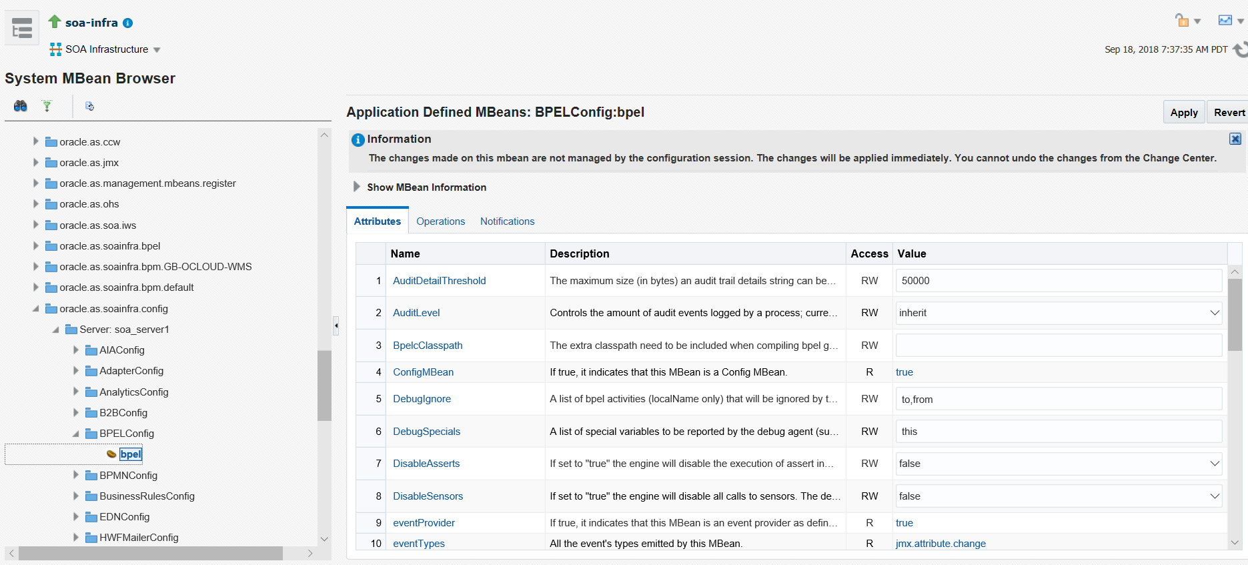Click the SOA Infrastructure menu icon
Image resolution: width=1248 pixels, height=565 pixels.
tap(55, 49)
